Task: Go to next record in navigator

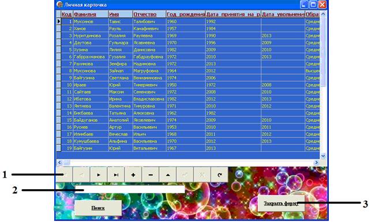Action: coord(99,175)
